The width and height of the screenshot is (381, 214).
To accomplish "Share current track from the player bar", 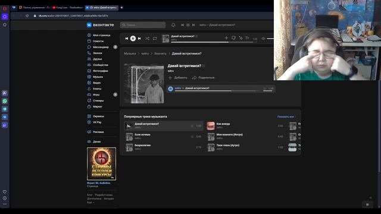I will (x=233, y=38).
